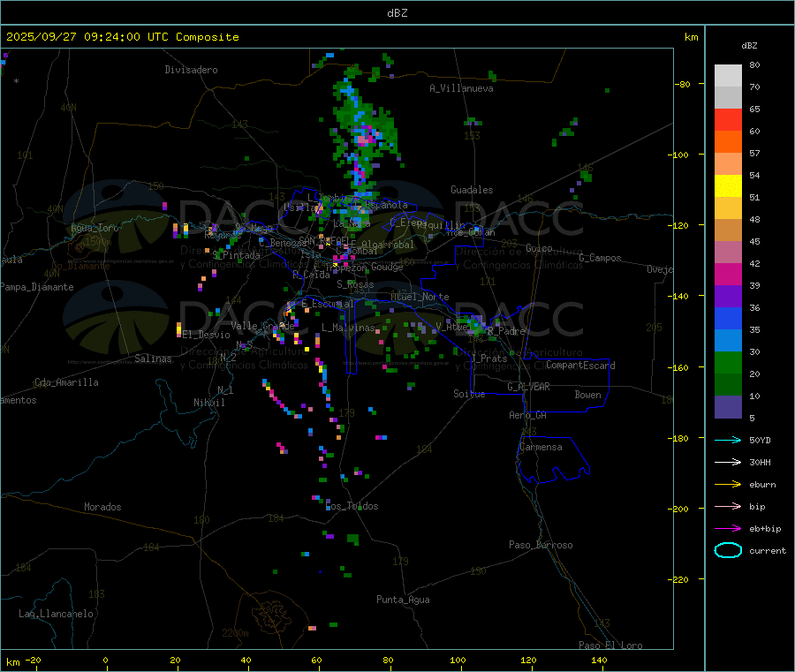Viewport: 795px width, 672px height.
Task: Click the 'Soitue' map label
Action: click(x=469, y=394)
